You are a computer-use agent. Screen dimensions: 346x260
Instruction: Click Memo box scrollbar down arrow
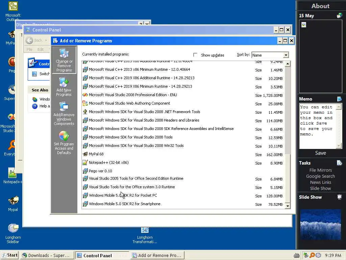(339, 146)
